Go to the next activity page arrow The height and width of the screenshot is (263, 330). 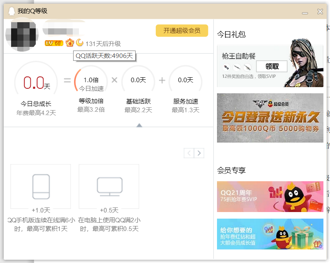pyautogui.click(x=199, y=153)
